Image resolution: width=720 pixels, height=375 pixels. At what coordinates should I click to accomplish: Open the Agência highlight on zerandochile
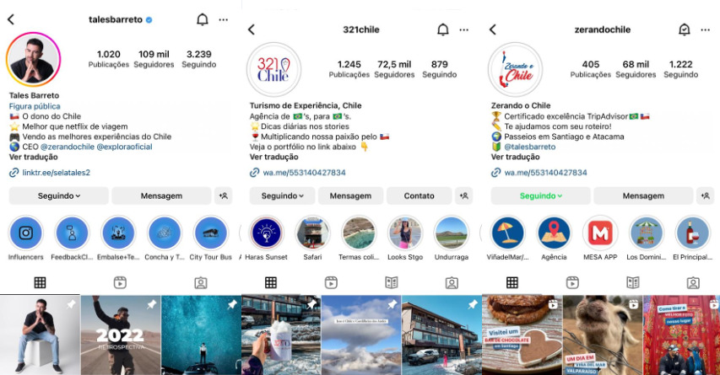[554, 233]
